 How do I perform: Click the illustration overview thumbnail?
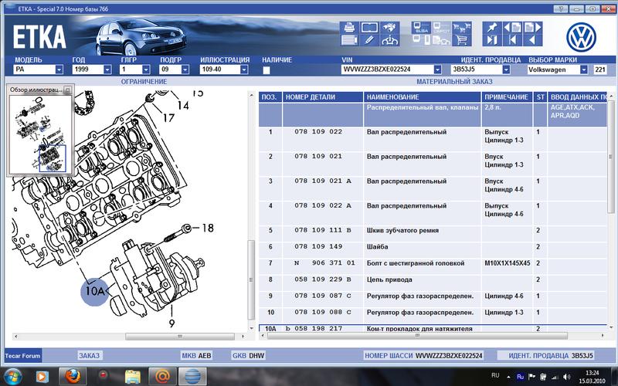pyautogui.click(x=41, y=134)
